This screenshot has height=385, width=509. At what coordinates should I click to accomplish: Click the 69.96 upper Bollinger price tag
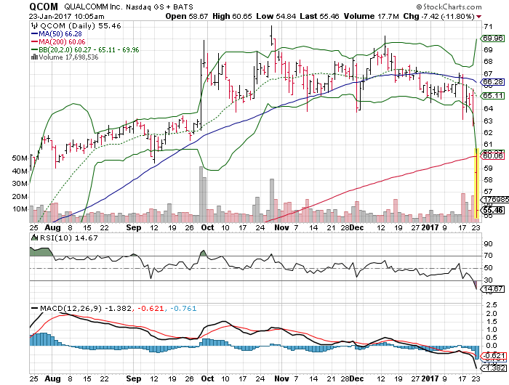click(493, 38)
